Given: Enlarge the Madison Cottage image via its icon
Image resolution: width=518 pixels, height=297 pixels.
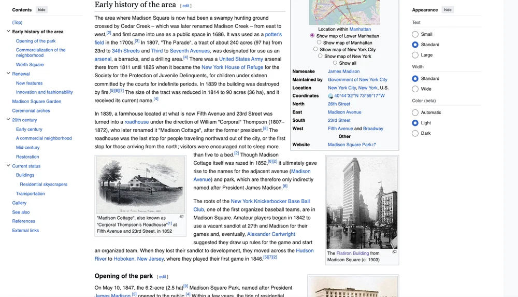Looking at the screenshot, I should [181, 217].
